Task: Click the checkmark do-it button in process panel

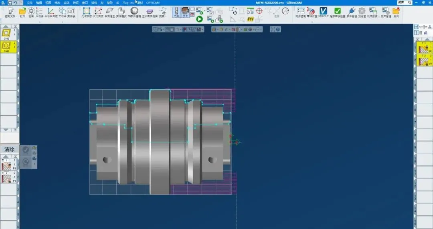Action: (x=26, y=150)
